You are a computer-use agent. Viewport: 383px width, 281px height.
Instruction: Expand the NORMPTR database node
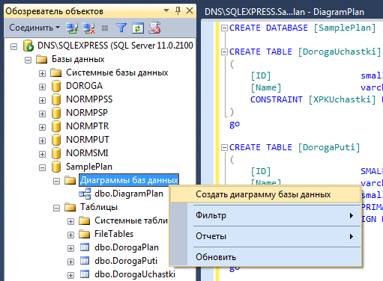42,127
